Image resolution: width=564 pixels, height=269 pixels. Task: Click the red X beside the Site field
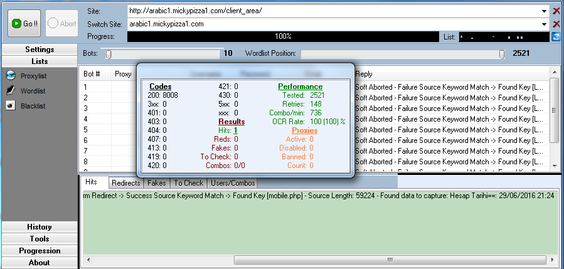tap(556, 11)
